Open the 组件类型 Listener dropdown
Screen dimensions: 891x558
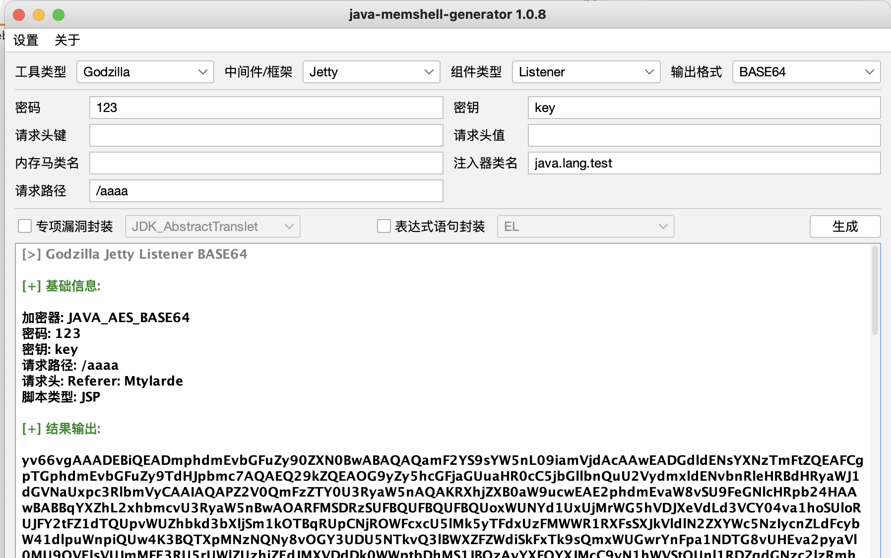(x=585, y=72)
